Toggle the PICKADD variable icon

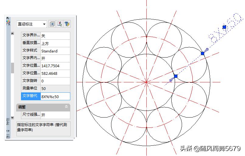pos(52,24)
